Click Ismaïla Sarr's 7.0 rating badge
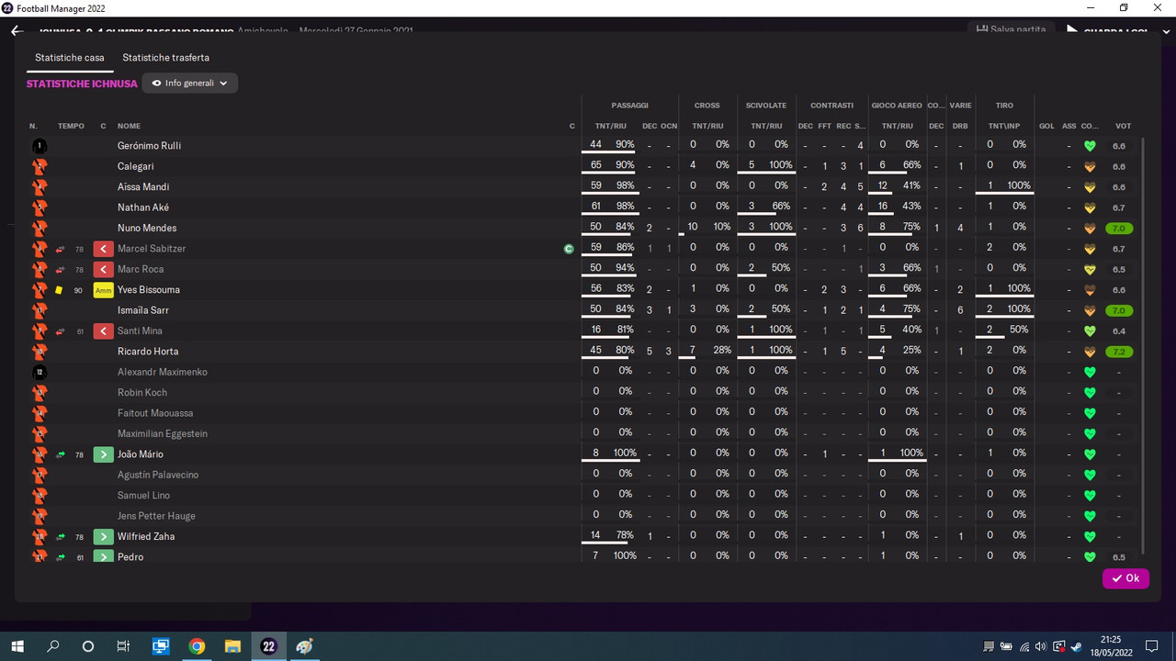 coord(1120,310)
